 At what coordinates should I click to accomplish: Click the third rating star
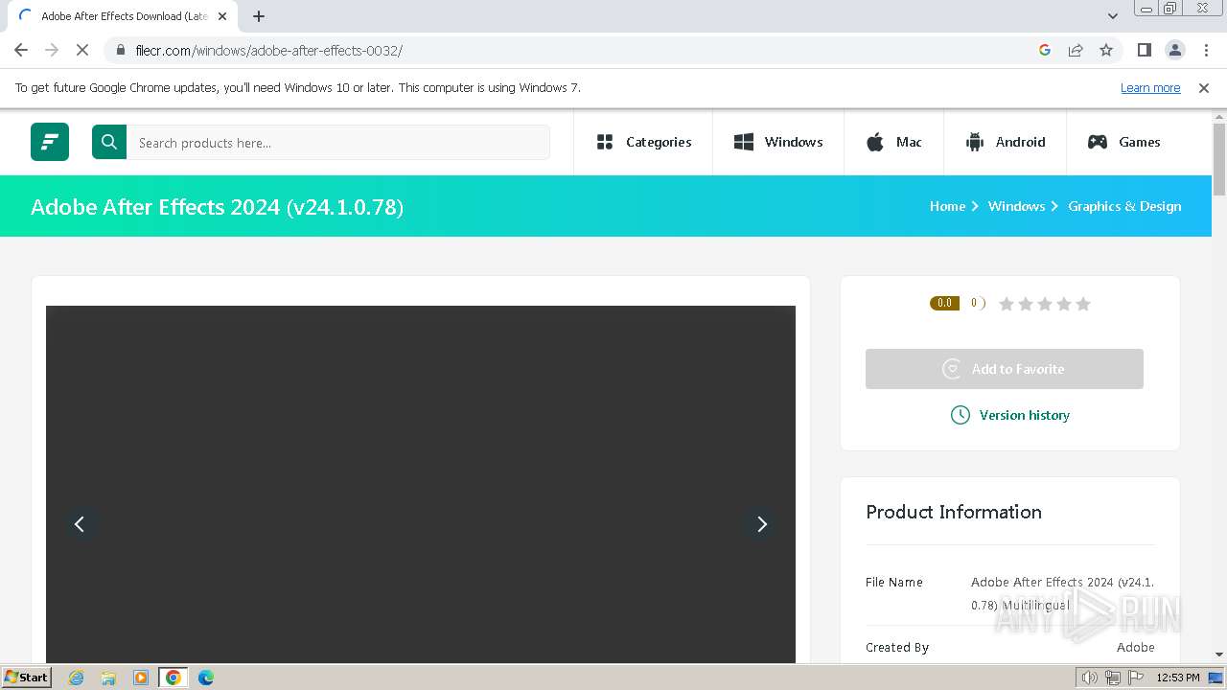[1045, 304]
